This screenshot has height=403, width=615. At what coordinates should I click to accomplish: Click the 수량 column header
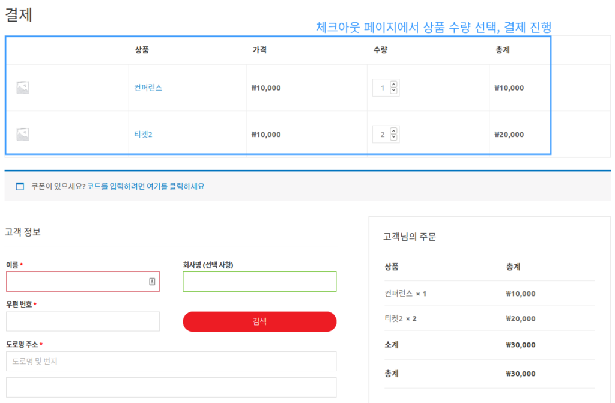[x=380, y=50]
